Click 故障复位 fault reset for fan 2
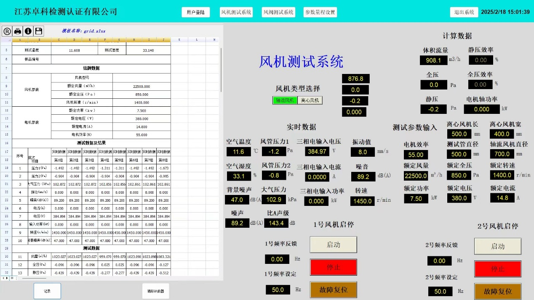Image resolution: width=534 pixels, height=300 pixels. click(498, 291)
